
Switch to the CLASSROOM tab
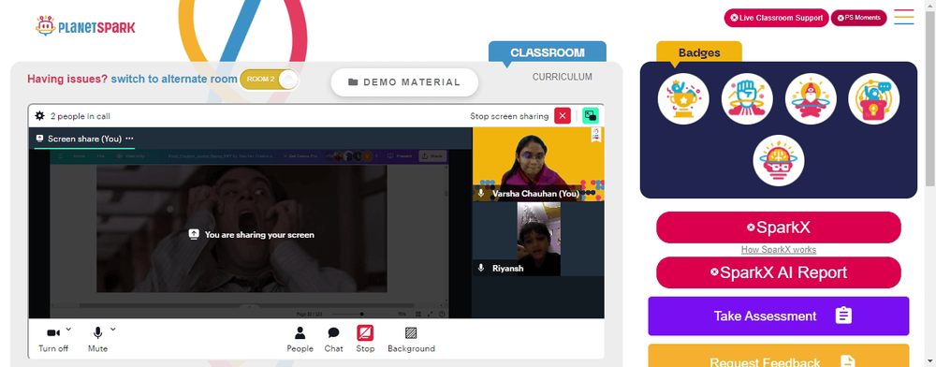tap(548, 51)
